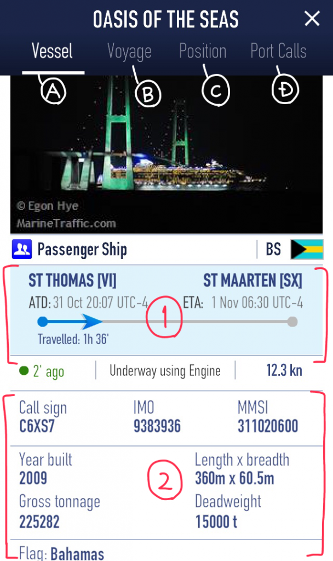Select the Port Calls tab
Screen dimensions: 333x561
278,51
